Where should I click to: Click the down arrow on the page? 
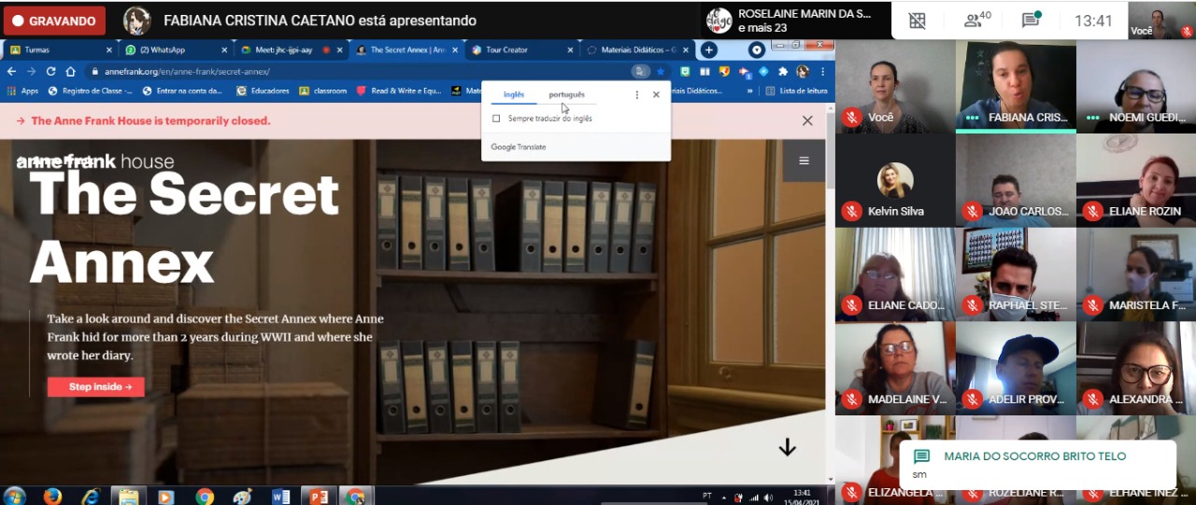click(x=787, y=448)
